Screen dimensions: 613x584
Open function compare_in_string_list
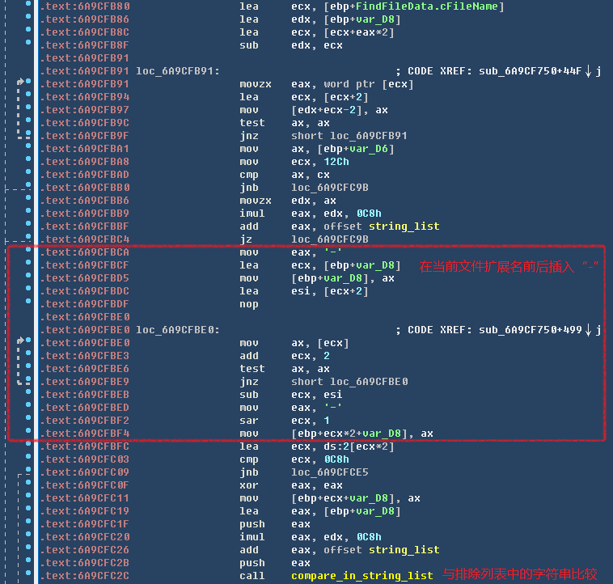coord(362,575)
